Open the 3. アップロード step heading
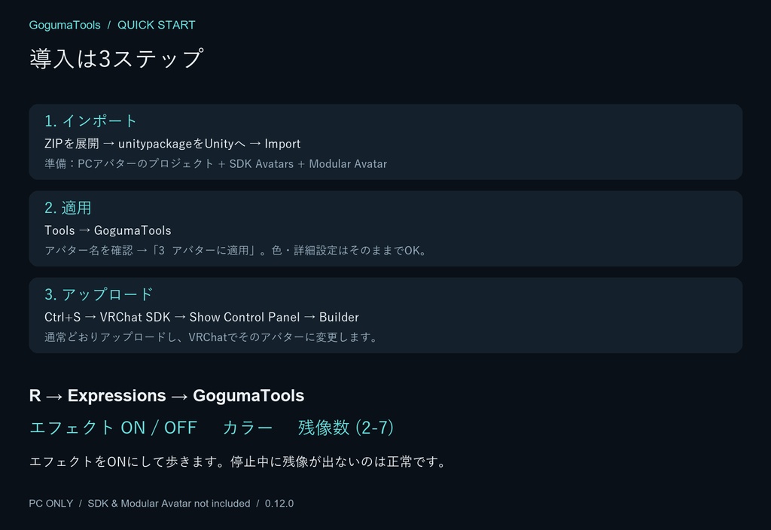771x530 pixels. point(99,294)
